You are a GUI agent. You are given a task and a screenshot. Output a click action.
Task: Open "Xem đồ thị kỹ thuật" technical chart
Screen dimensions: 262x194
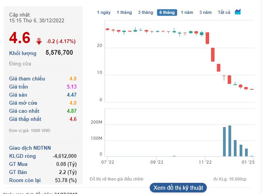click(178, 188)
